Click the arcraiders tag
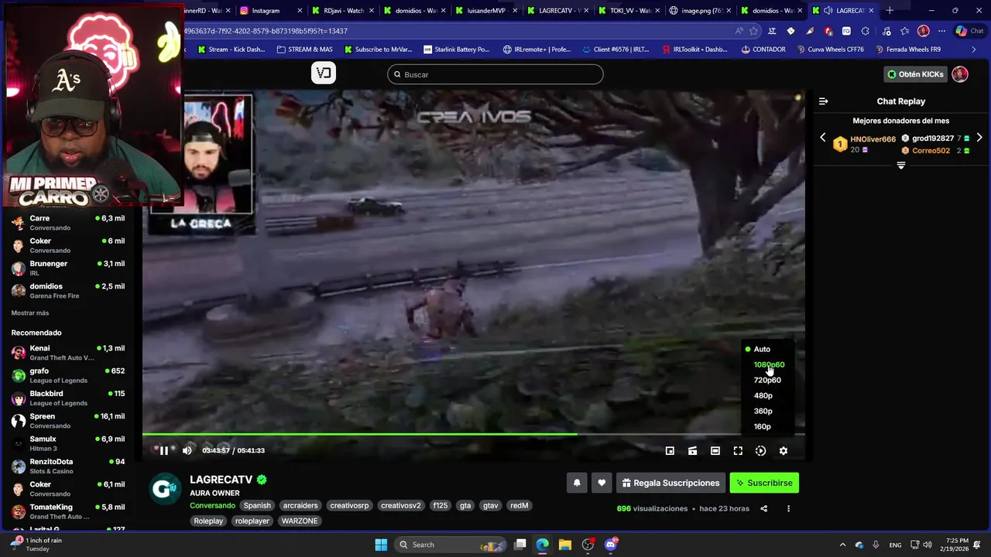The height and width of the screenshot is (557, 991). point(300,505)
